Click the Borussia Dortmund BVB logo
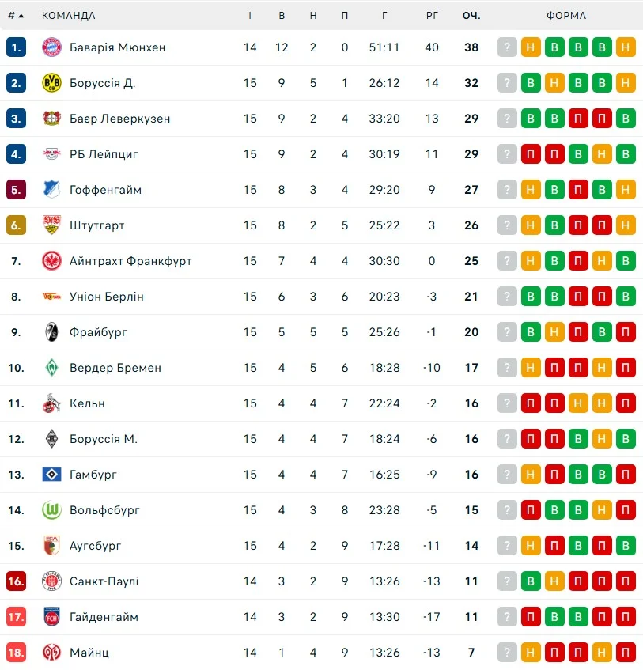 tap(51, 83)
